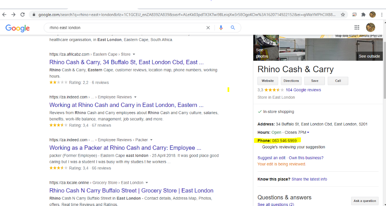Click 'Your edit is being reviewed' text
The width and height of the screenshot is (386, 206).
click(x=282, y=164)
